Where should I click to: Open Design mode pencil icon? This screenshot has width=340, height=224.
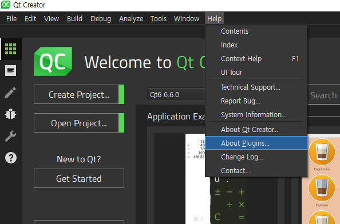[10, 93]
